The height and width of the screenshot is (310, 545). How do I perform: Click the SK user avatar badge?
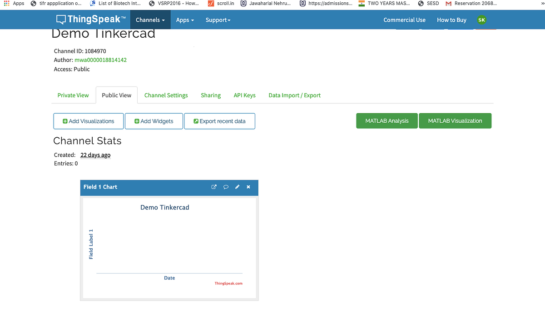481,20
